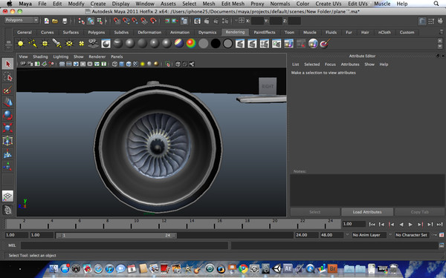Viewport: 446px width, 278px height.
Task: Create an area light from the shelf
Action: 69,44
